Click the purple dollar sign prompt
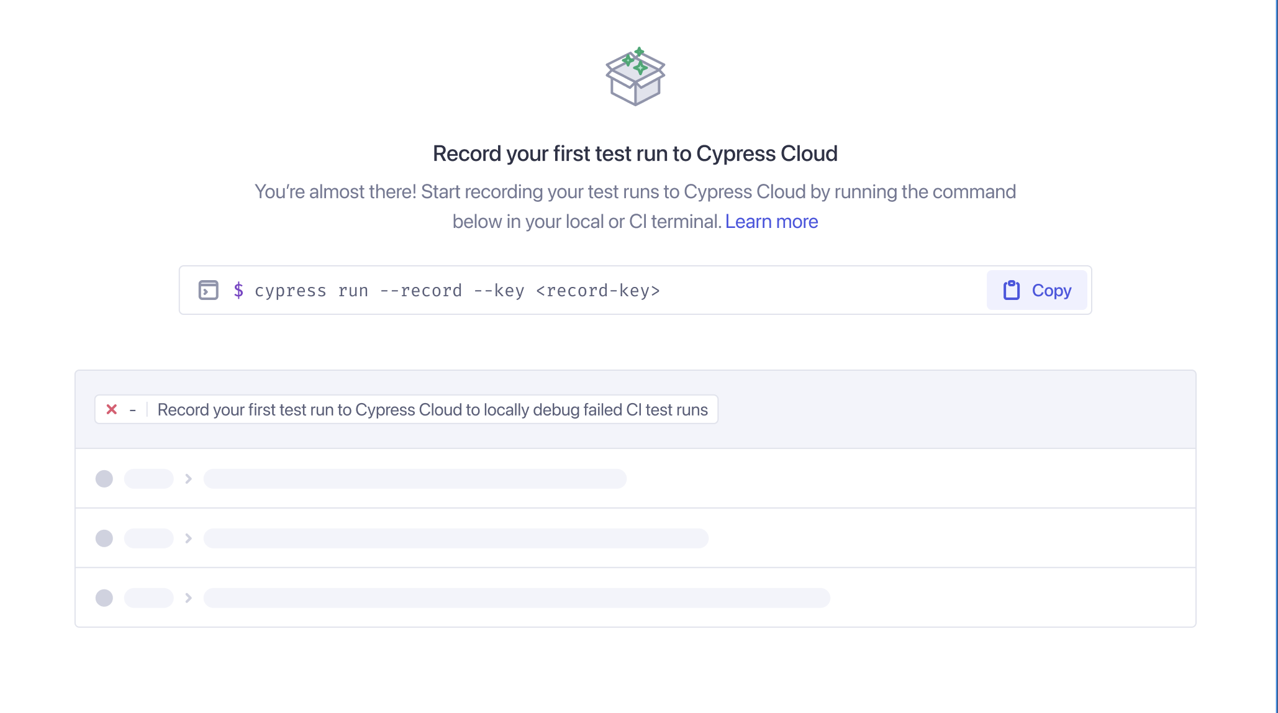The image size is (1278, 713). (x=238, y=290)
